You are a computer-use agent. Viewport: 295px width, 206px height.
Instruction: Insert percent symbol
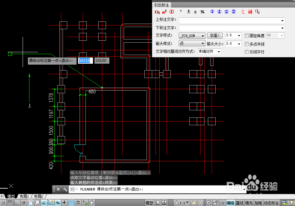point(202,12)
